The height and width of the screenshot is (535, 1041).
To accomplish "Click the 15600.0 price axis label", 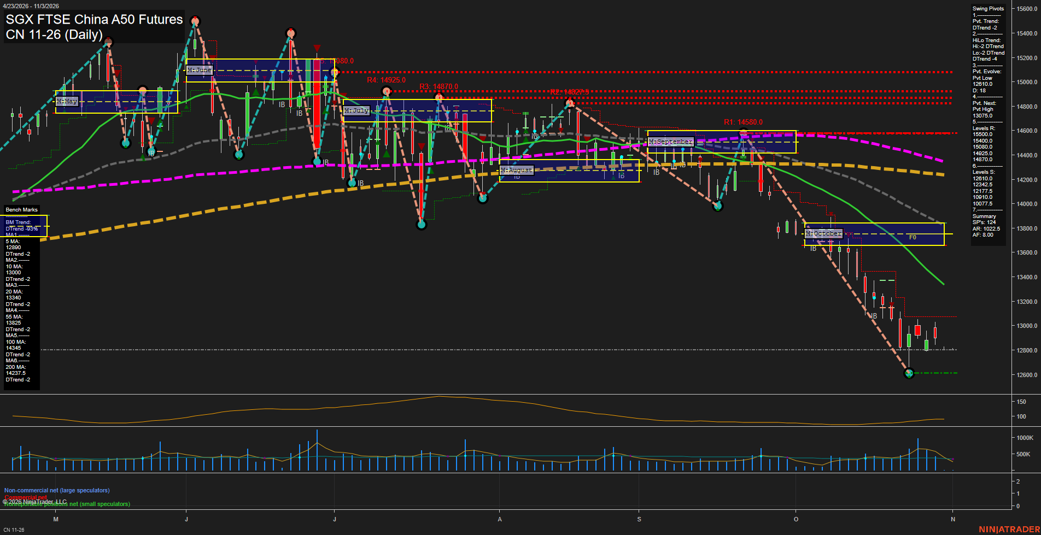I will pos(1026,9).
